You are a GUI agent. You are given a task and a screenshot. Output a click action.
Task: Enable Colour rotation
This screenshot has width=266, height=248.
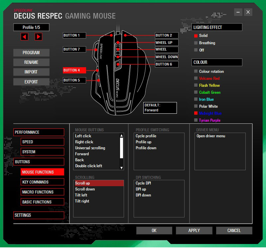196,71
